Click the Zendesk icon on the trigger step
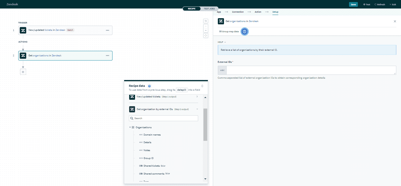Screen dimensions: 401x186 click(x=23, y=30)
